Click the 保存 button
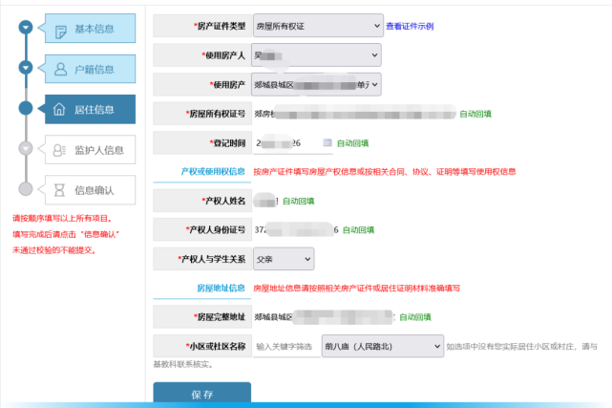 coord(202,393)
